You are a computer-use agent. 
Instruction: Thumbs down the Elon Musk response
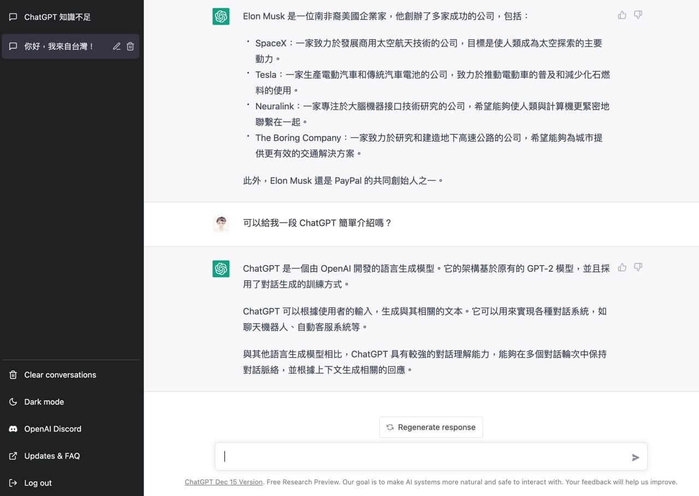(x=638, y=15)
